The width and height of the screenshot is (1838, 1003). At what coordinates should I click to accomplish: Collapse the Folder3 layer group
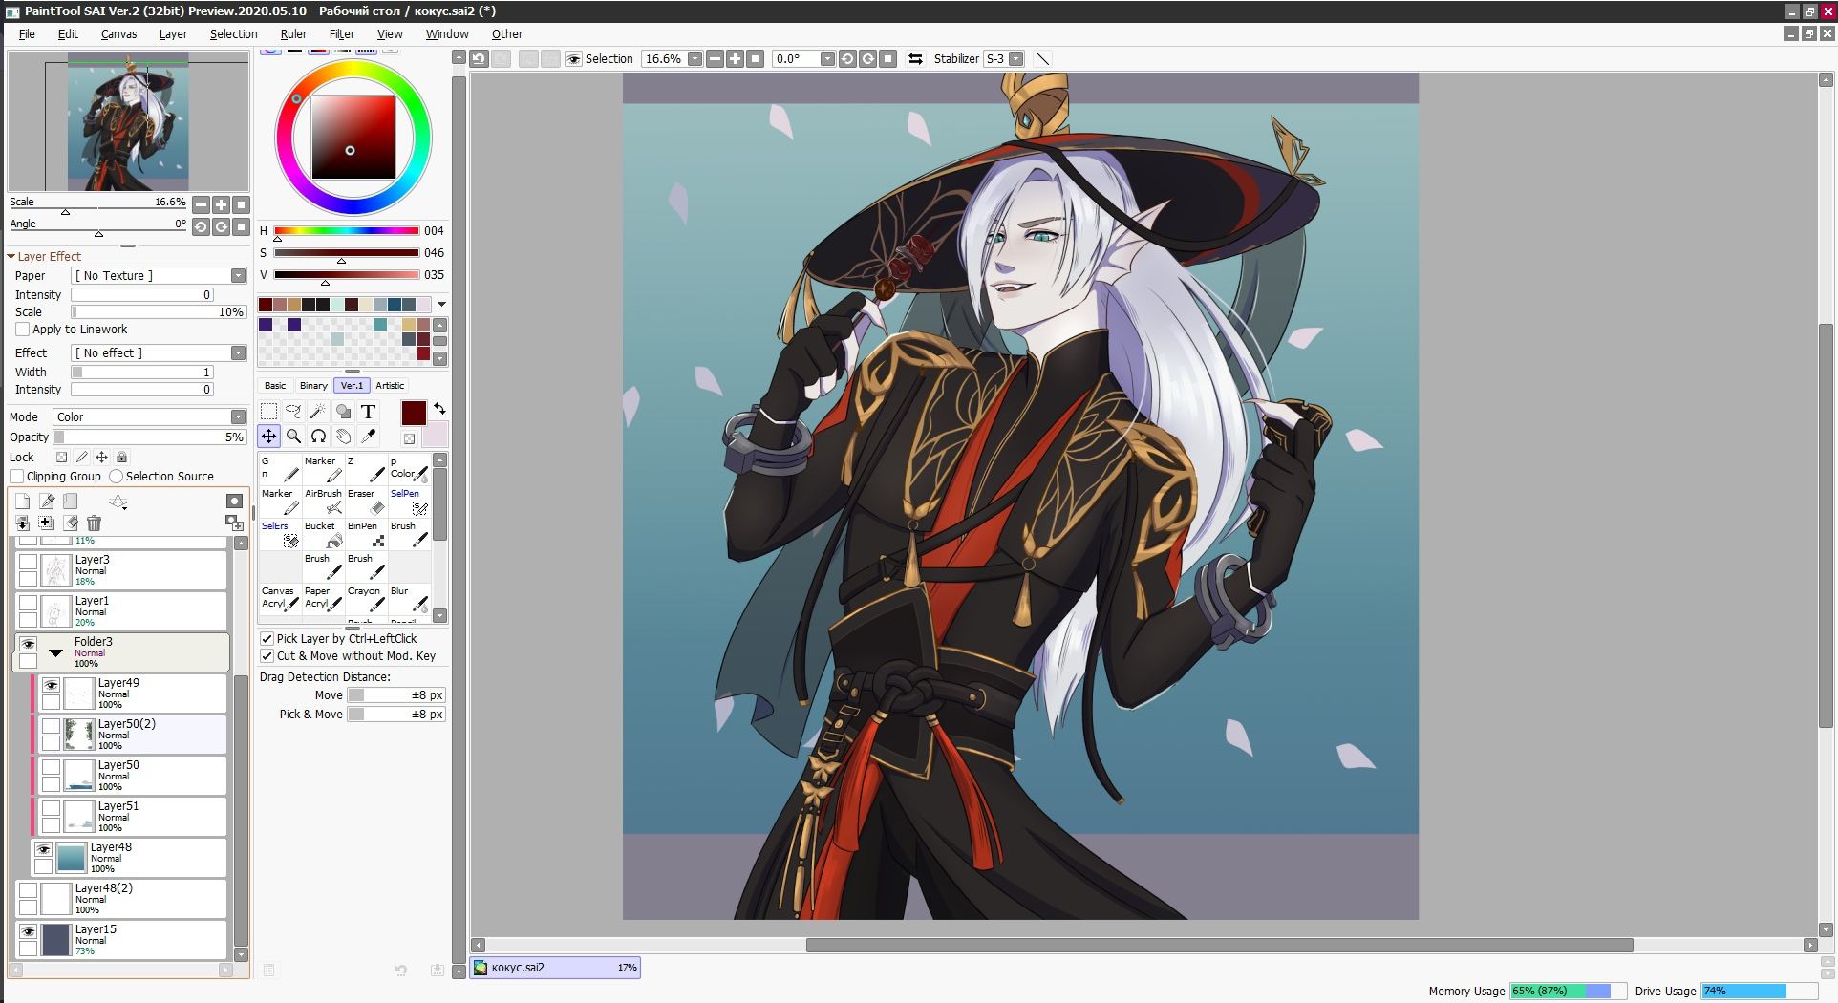[x=56, y=653]
